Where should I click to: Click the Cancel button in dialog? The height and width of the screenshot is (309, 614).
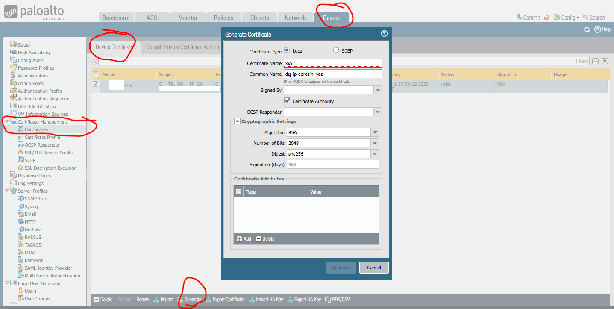click(x=374, y=268)
